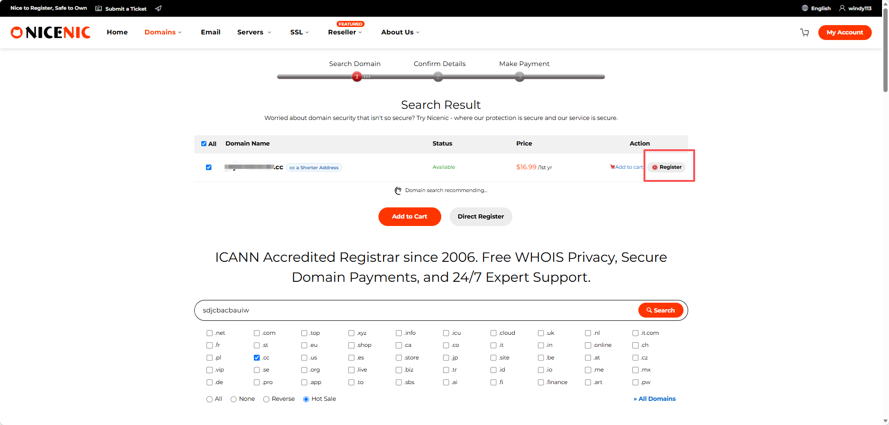Expand the SSL dropdown menu

(299, 32)
